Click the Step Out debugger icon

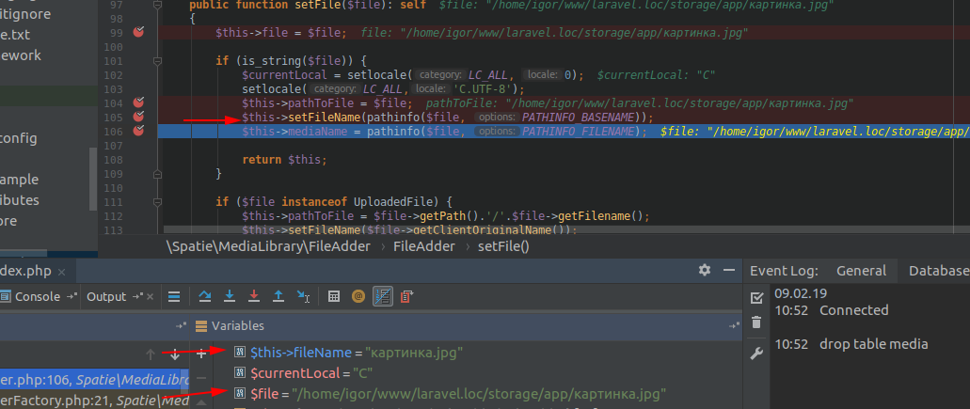pos(278,296)
